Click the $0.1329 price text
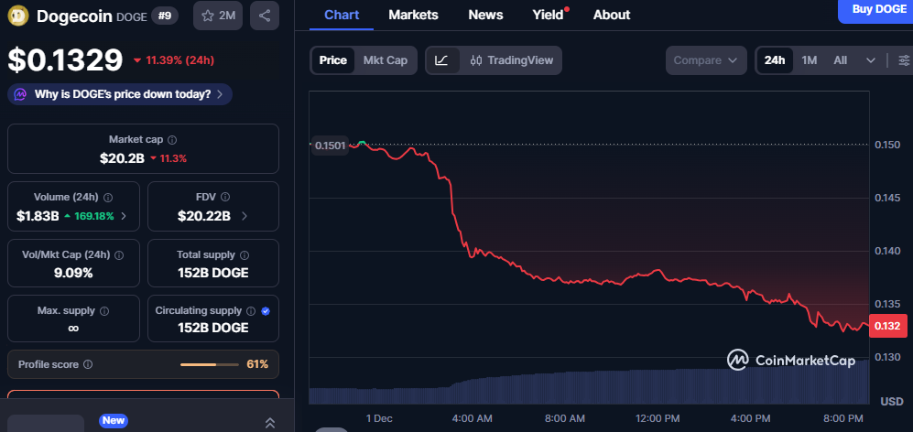This screenshot has height=432, width=913. pos(65,60)
